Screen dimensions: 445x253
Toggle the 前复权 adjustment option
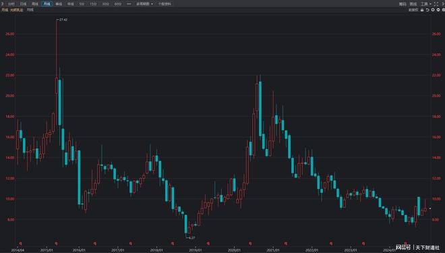[413, 9]
